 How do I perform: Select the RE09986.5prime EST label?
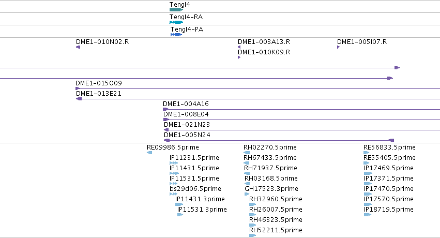click(x=173, y=147)
